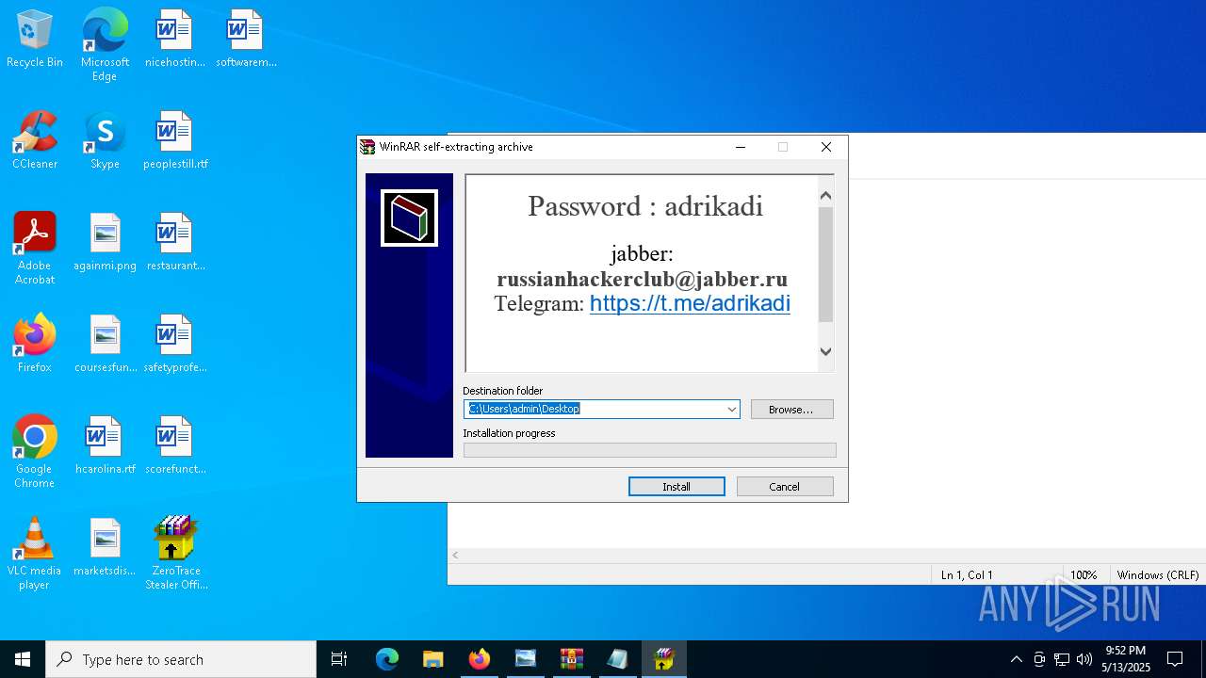Select againmi.png image file
This screenshot has height=678, width=1206.
(105, 243)
